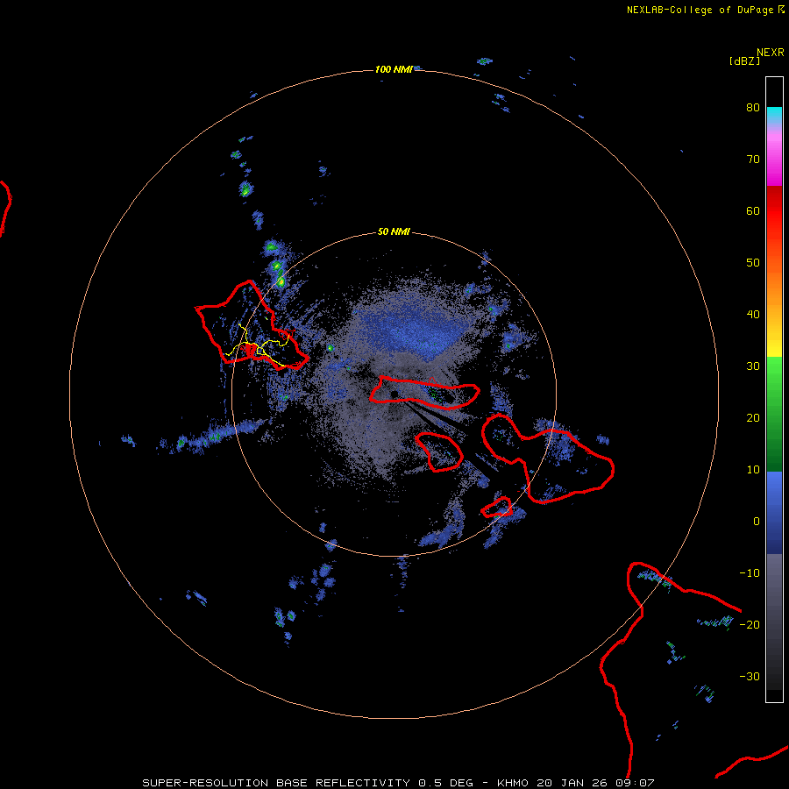Click the -20 dBZ scale label
This screenshot has height=789, width=789.
tap(750, 624)
